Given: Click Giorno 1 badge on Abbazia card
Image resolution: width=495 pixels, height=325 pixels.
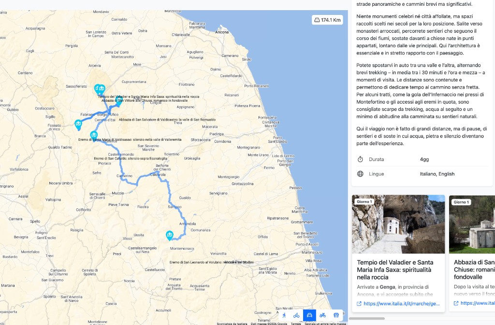Looking at the screenshot, I should 461,202.
